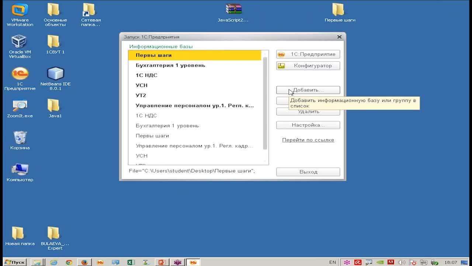472x266 pixels.
Task: Open Конфигуратор from launch dialog
Action: click(x=308, y=66)
